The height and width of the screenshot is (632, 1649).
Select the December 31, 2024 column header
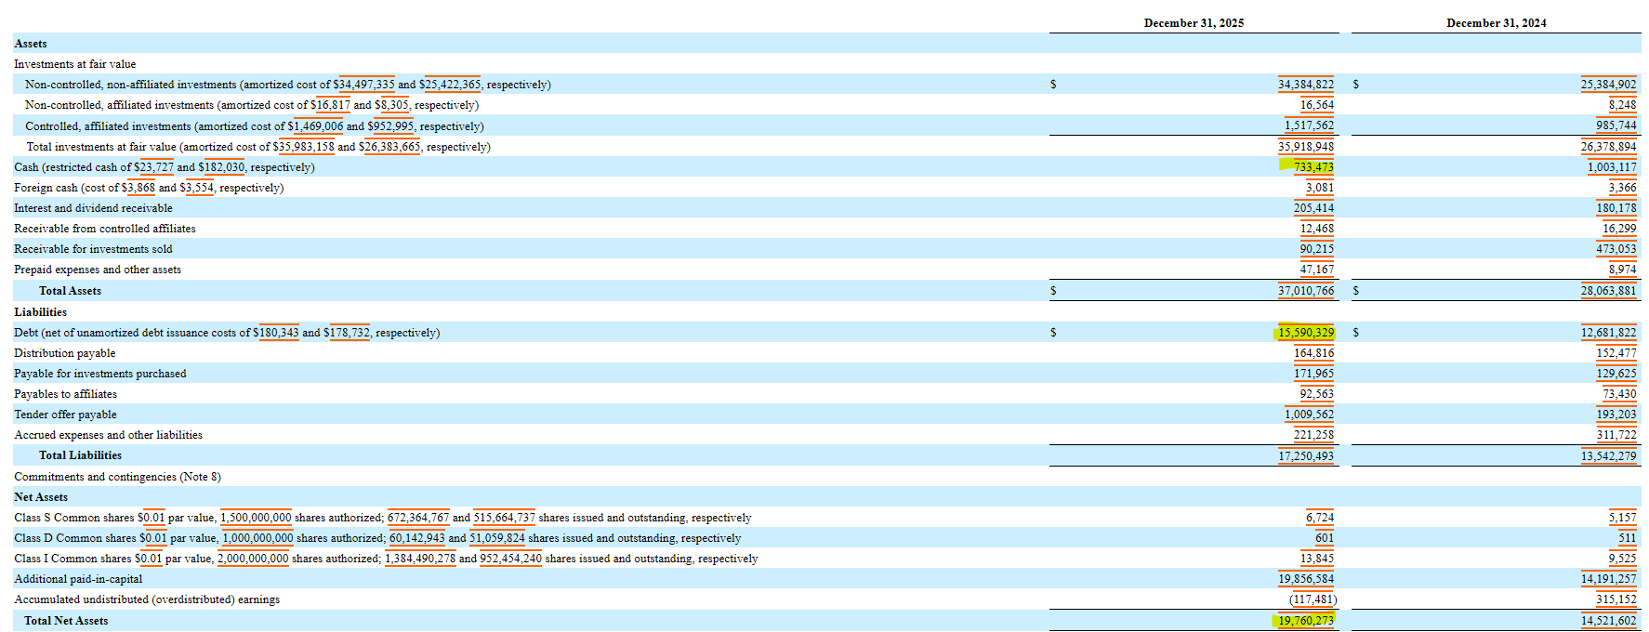click(x=1496, y=23)
